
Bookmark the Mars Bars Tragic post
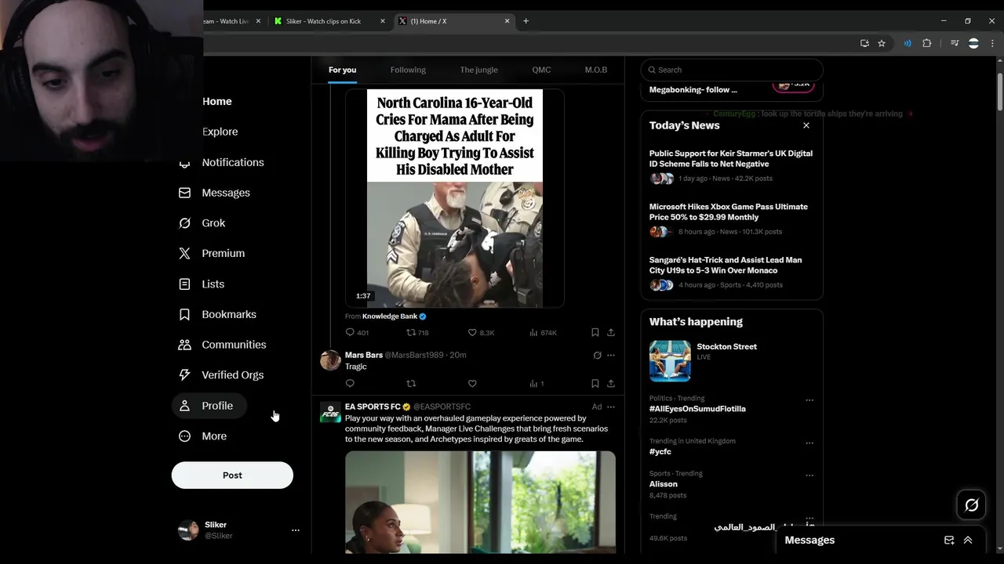[x=595, y=383]
